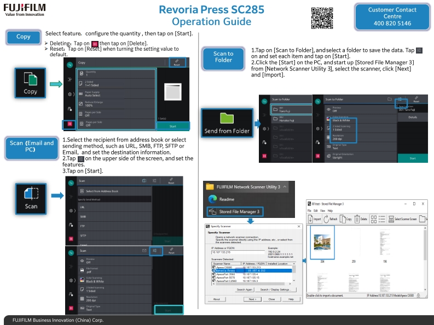
Task: Select document thumbnail 196
Action: click(x=385, y=245)
